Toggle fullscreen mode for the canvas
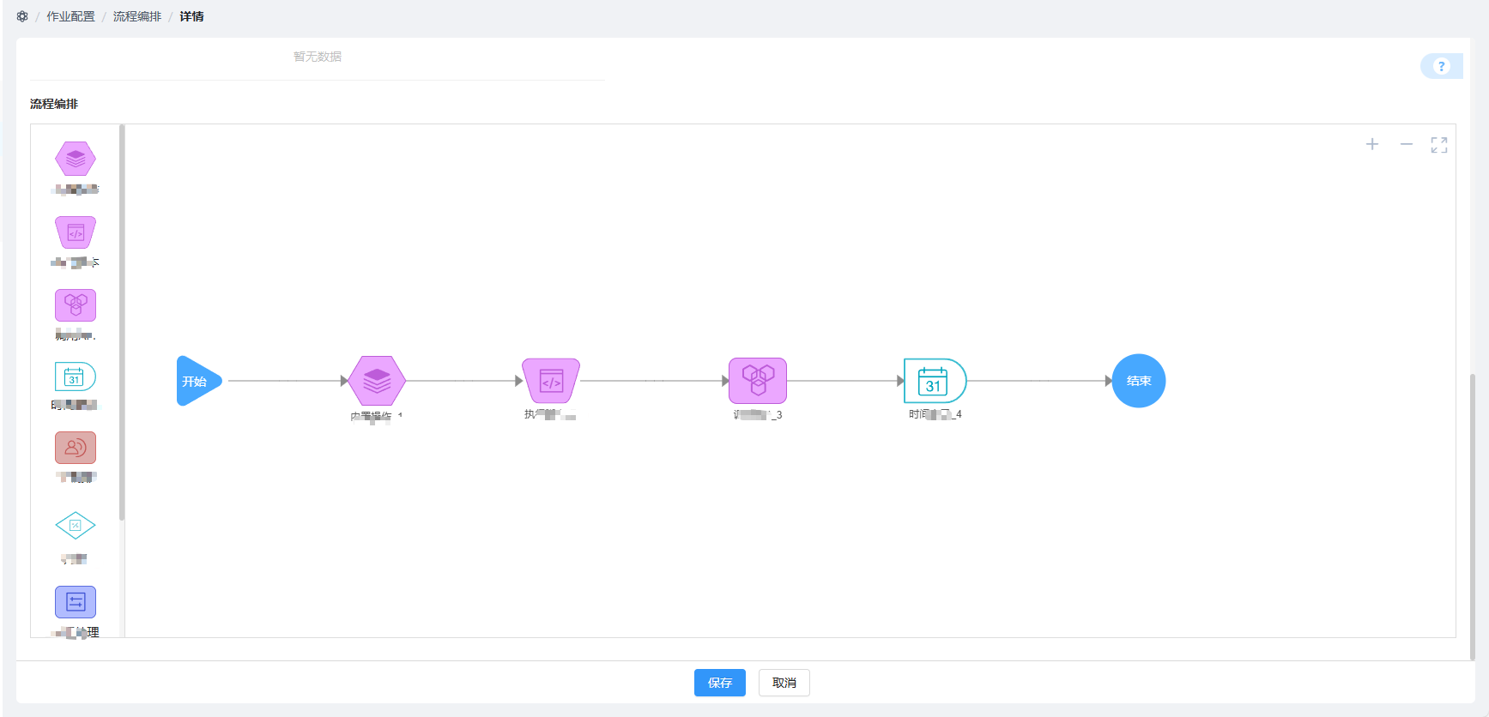 [1439, 145]
